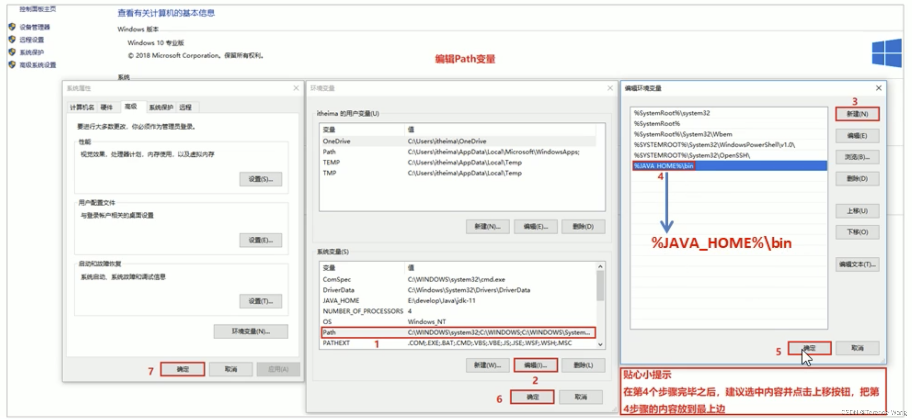Confirm 环境变量 dialog with 确定

[x=532, y=397]
